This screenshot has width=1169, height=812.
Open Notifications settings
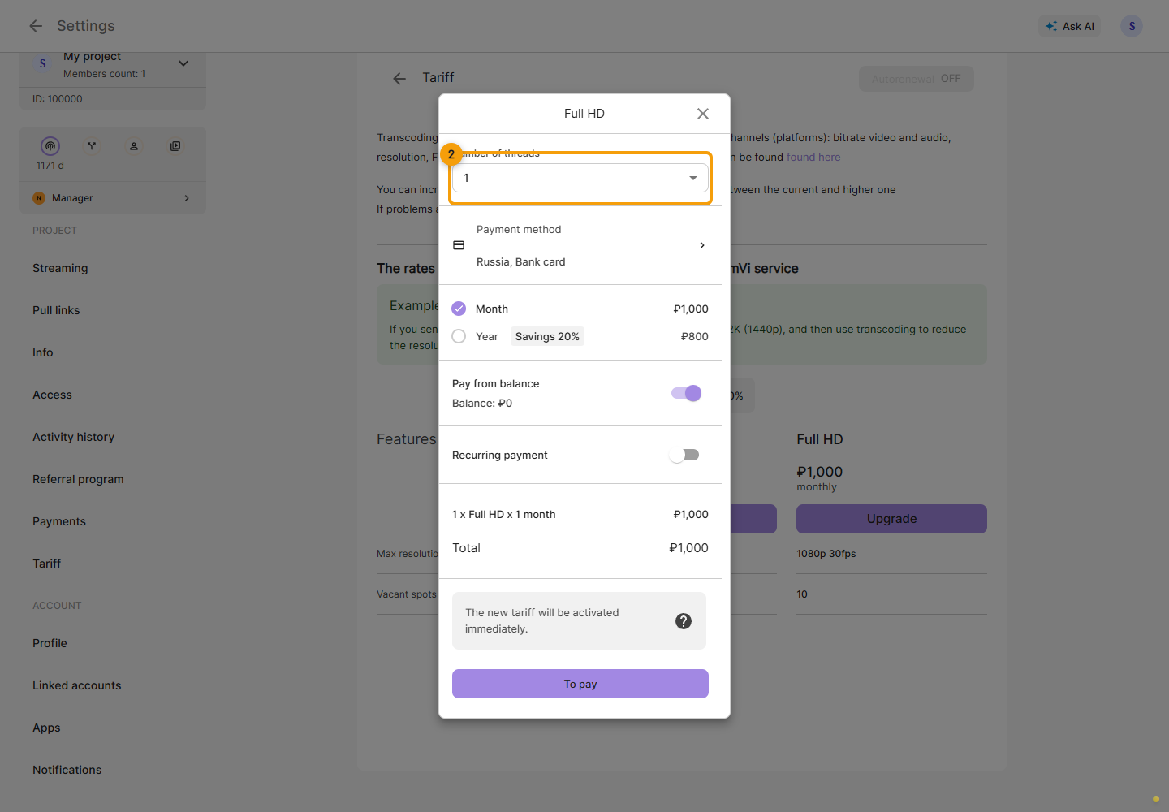tap(67, 770)
